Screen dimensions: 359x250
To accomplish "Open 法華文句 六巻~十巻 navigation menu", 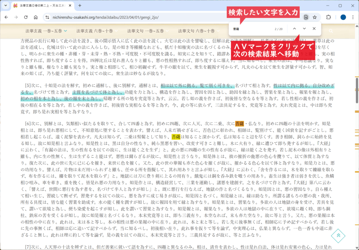I will (196, 31).
